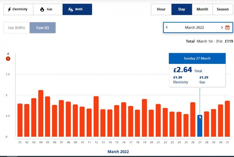The height and width of the screenshot is (157, 234).
Task: Open the March 2022 date picker
Action: click(x=194, y=27)
